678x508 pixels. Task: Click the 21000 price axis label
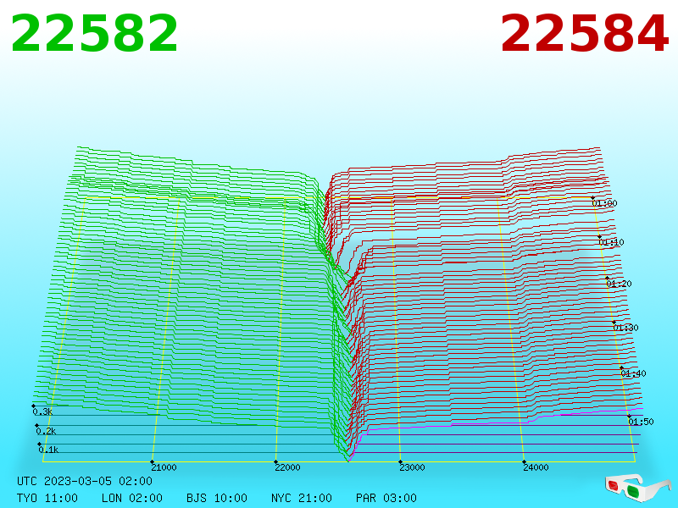click(x=164, y=467)
